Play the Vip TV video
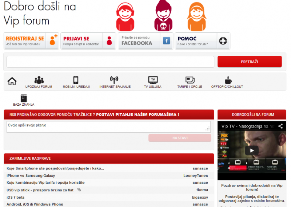This screenshot has width=291, height=207. click(252, 151)
